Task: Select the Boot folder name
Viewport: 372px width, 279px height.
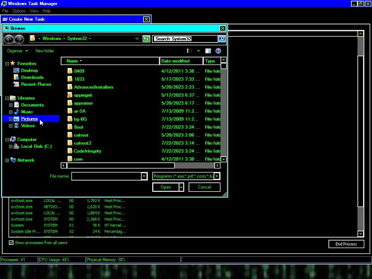Action: (78, 127)
